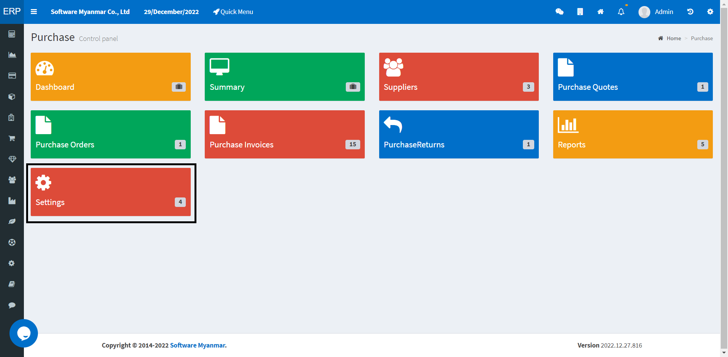Click the Dashboard gauge icon

[45, 68]
